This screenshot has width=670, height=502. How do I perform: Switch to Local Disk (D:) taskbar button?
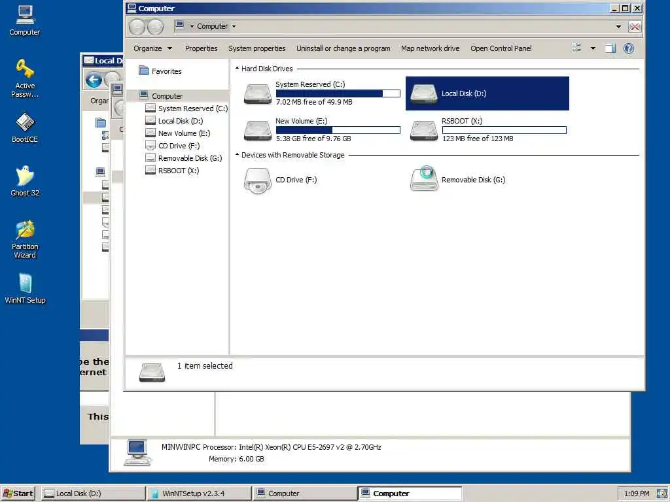click(93, 494)
